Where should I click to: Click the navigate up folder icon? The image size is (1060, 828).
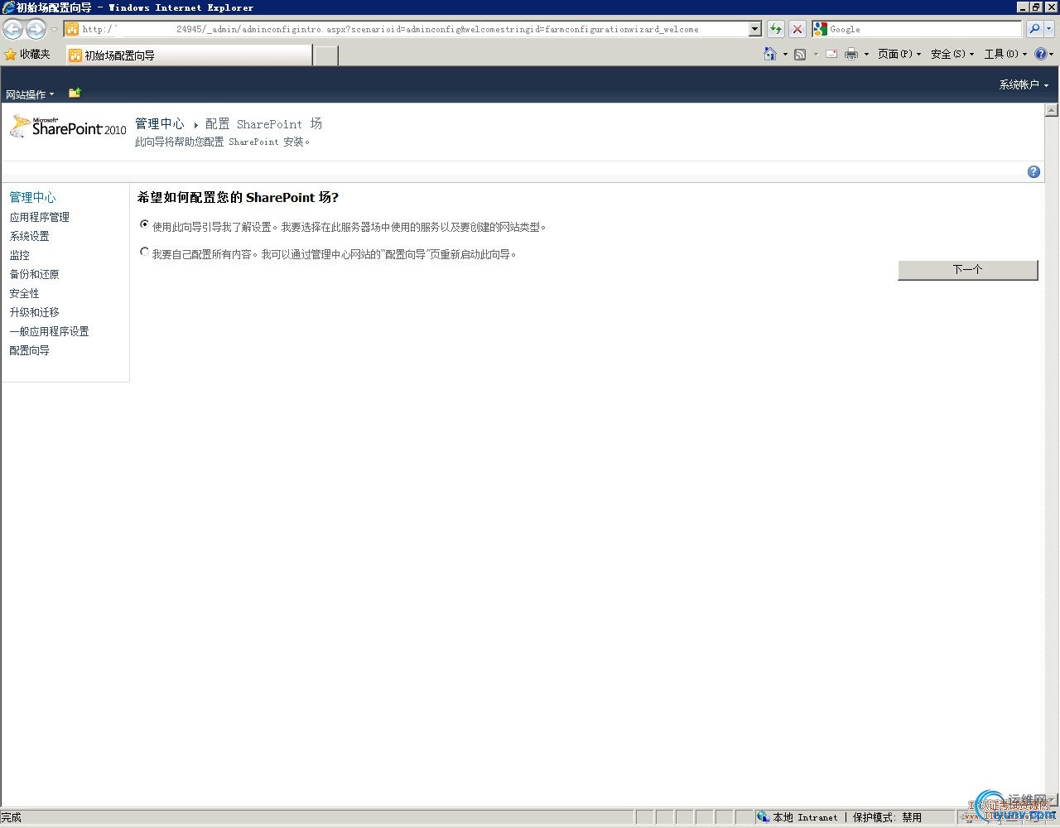(75, 93)
